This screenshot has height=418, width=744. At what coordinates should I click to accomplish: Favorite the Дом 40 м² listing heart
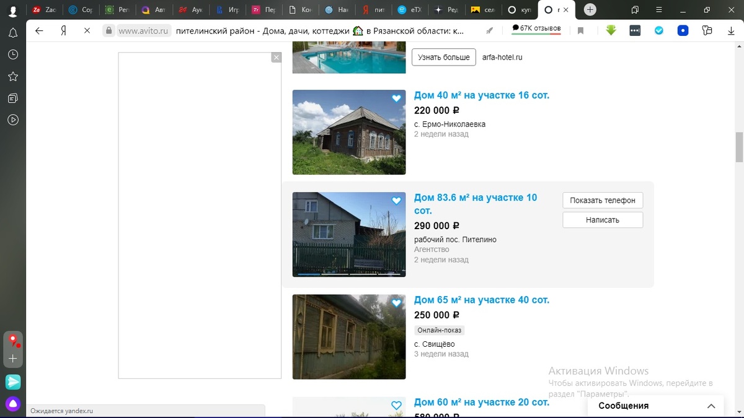[397, 98]
